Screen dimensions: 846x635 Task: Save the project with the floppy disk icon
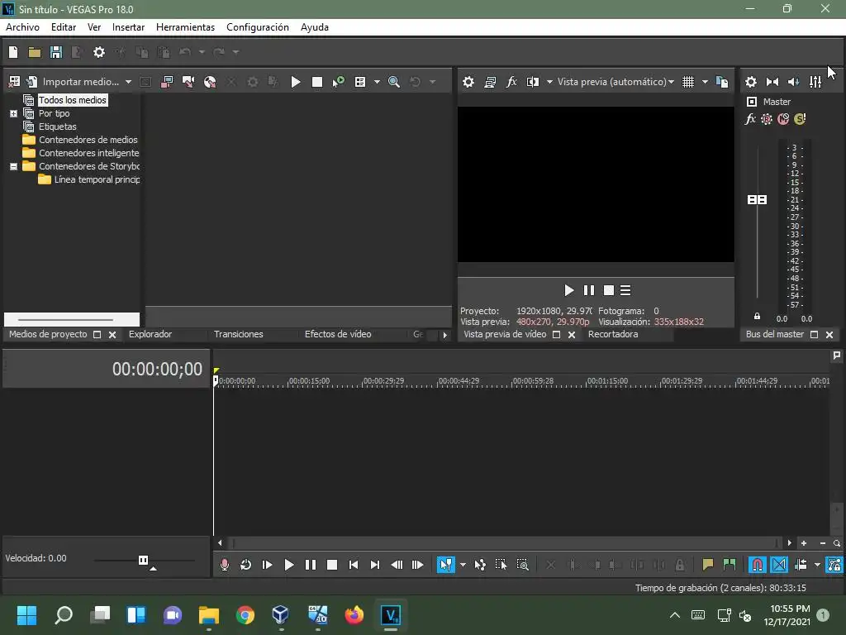(x=56, y=52)
